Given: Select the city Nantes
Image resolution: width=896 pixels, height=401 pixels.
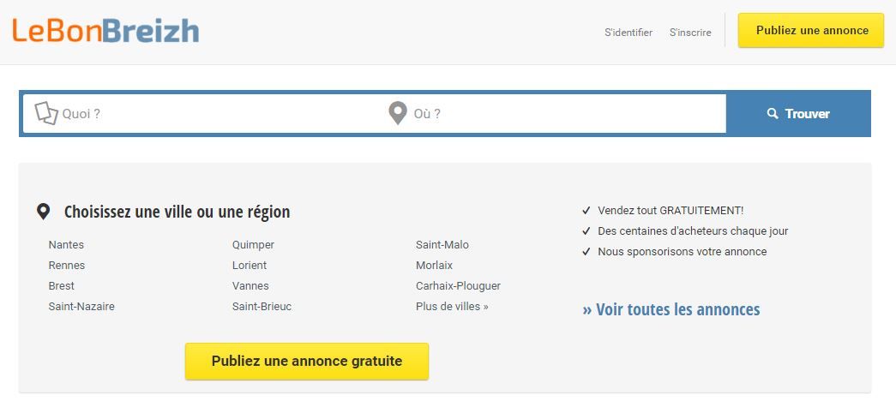Looking at the screenshot, I should pyautogui.click(x=66, y=245).
